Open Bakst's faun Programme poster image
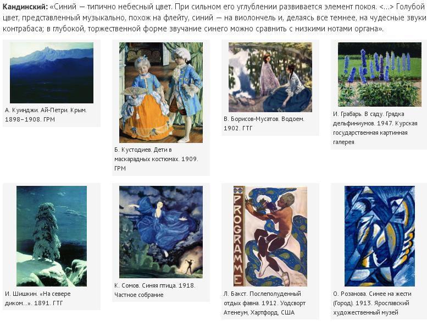 pos(270,236)
